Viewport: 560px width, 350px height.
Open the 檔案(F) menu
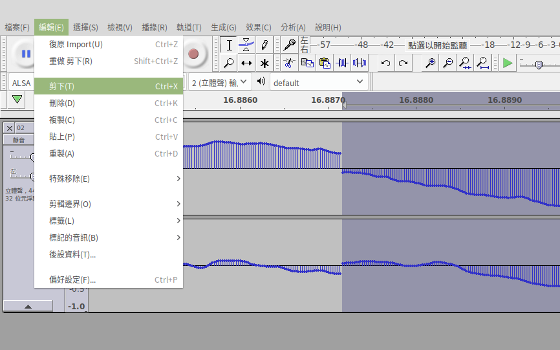(x=17, y=27)
